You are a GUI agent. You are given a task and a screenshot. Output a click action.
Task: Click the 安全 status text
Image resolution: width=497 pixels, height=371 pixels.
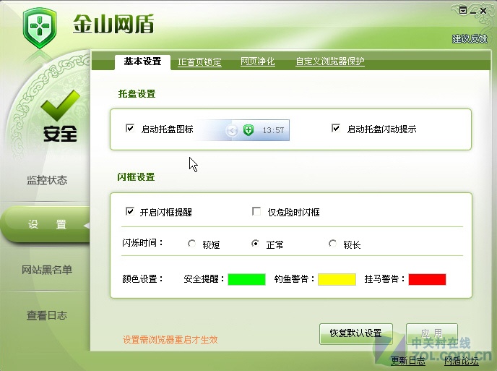(60, 134)
